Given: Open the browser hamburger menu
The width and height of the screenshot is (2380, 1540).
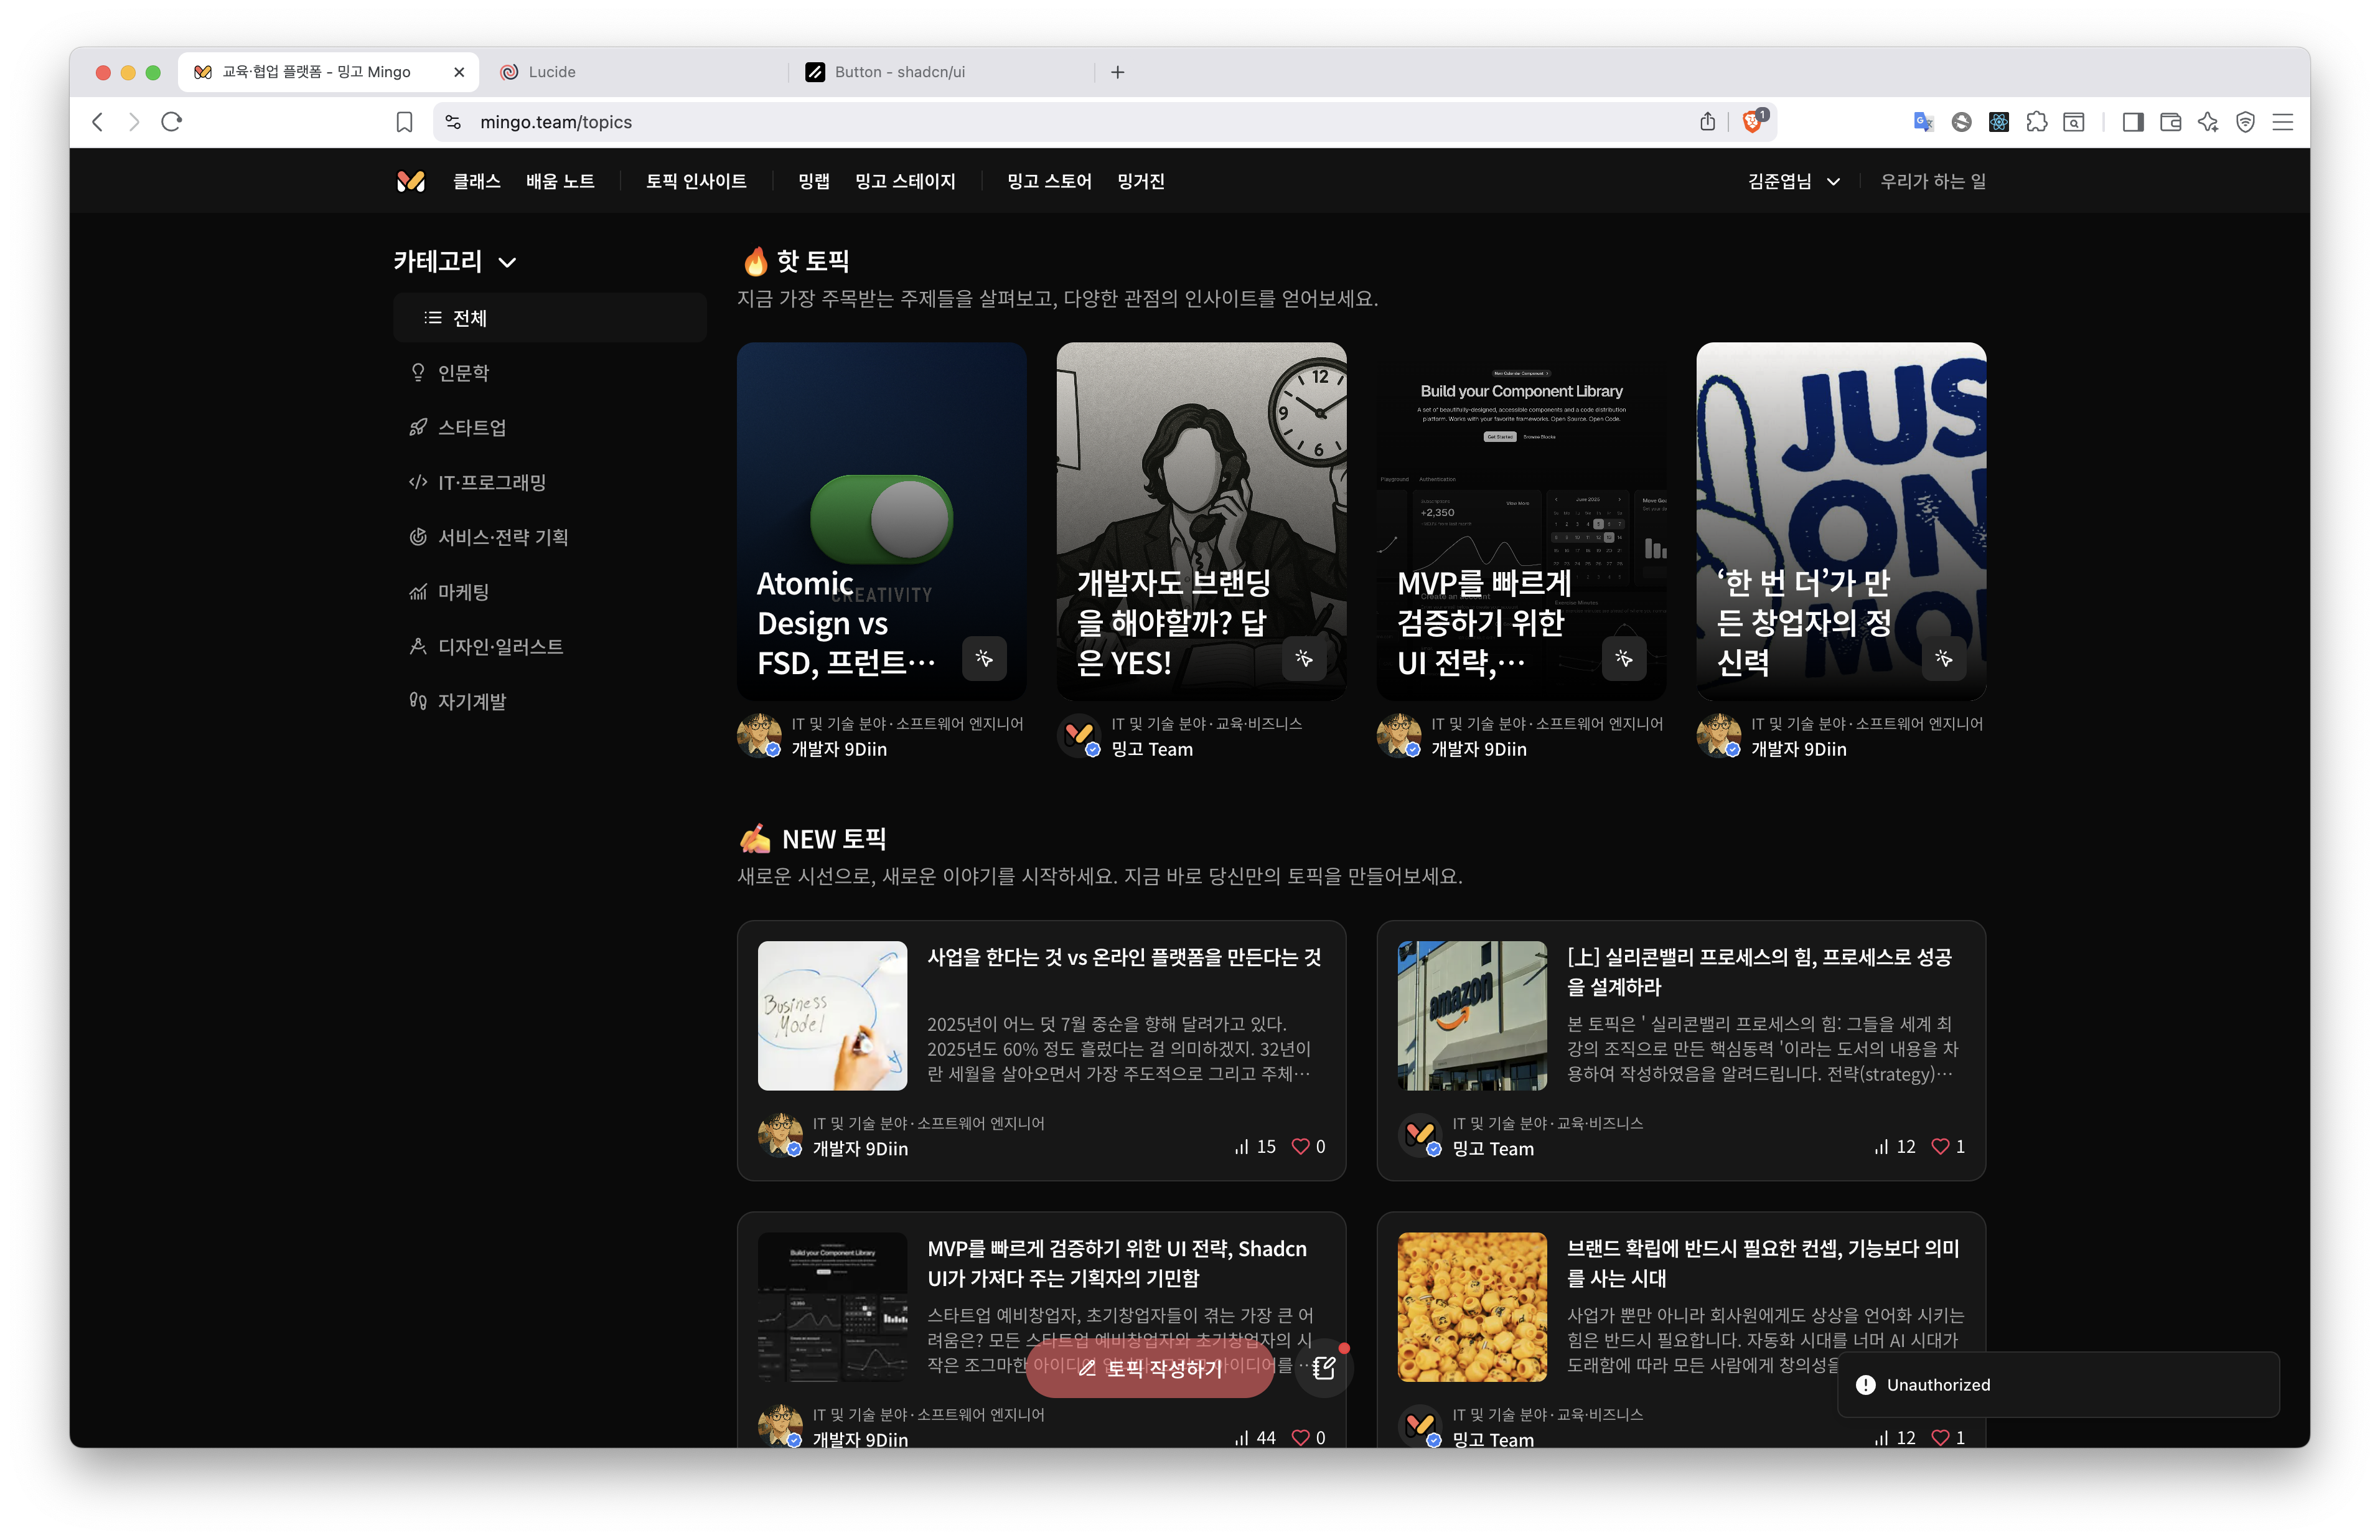Looking at the screenshot, I should pos(2282,122).
